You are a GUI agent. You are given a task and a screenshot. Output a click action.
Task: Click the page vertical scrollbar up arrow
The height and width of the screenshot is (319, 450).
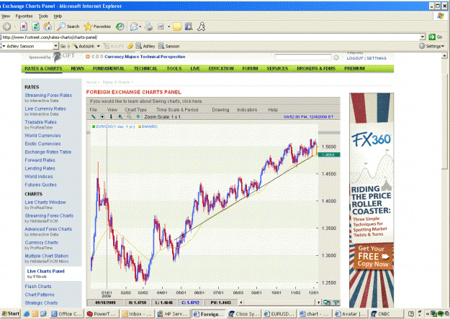(x=444, y=55)
